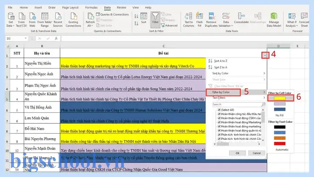Open What-If Analysis
314x177 pixels.
[x=292, y=20]
